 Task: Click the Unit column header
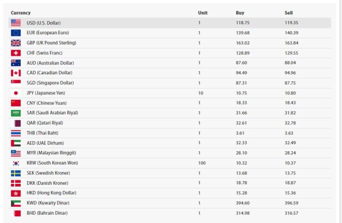[x=203, y=13]
